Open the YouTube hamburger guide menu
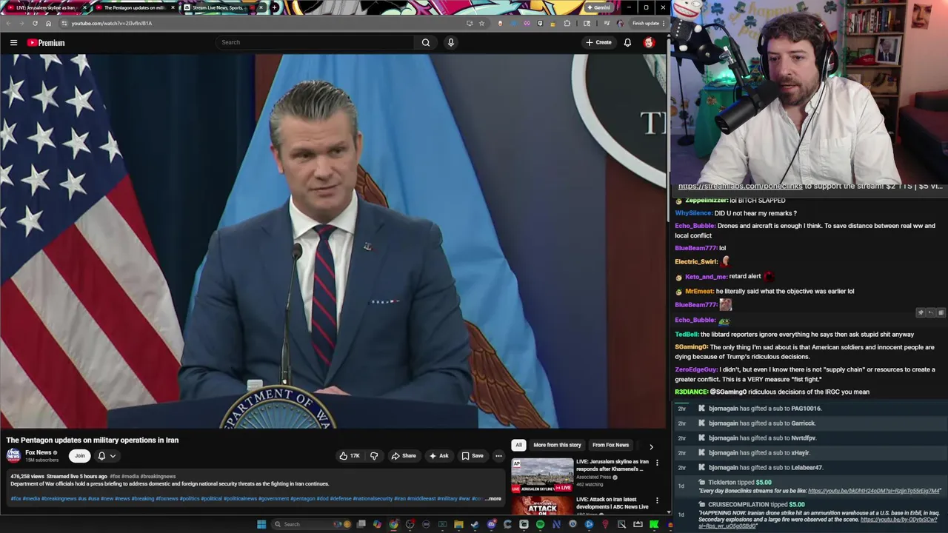The height and width of the screenshot is (533, 948). [x=13, y=42]
